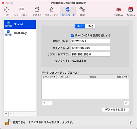Select the Shared network in the sidebar
Viewport: 137px width, 129px height.
click(x=20, y=24)
